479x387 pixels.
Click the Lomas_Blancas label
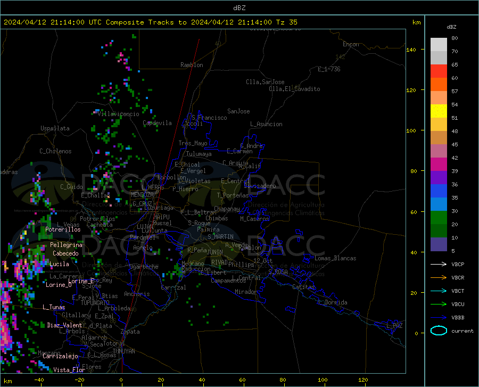335,258
